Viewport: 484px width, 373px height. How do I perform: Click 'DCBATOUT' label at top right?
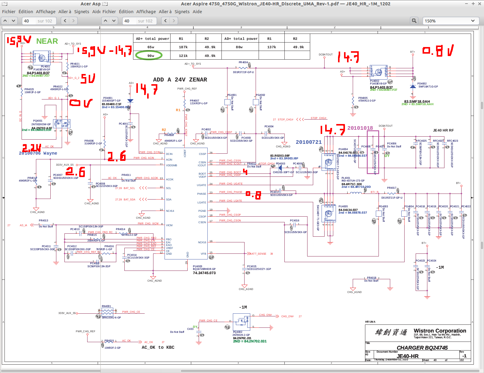pyautogui.click(x=326, y=55)
